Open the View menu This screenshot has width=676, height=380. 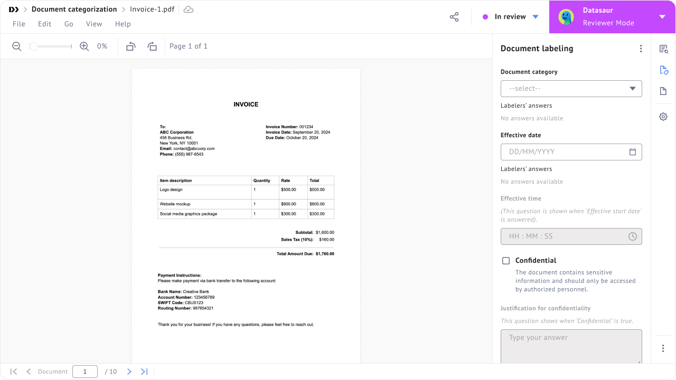(94, 24)
